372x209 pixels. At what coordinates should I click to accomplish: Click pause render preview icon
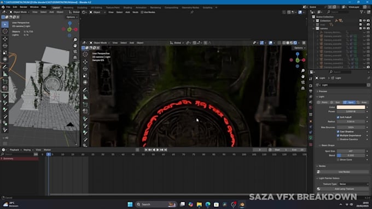pos(304,43)
